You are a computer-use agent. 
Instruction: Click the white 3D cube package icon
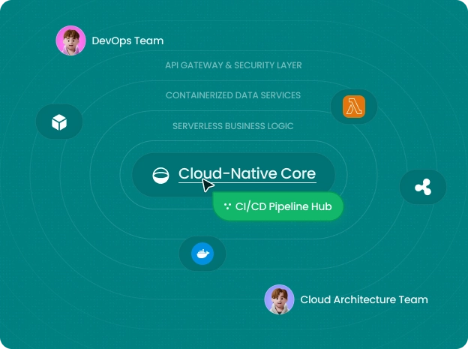(x=59, y=122)
